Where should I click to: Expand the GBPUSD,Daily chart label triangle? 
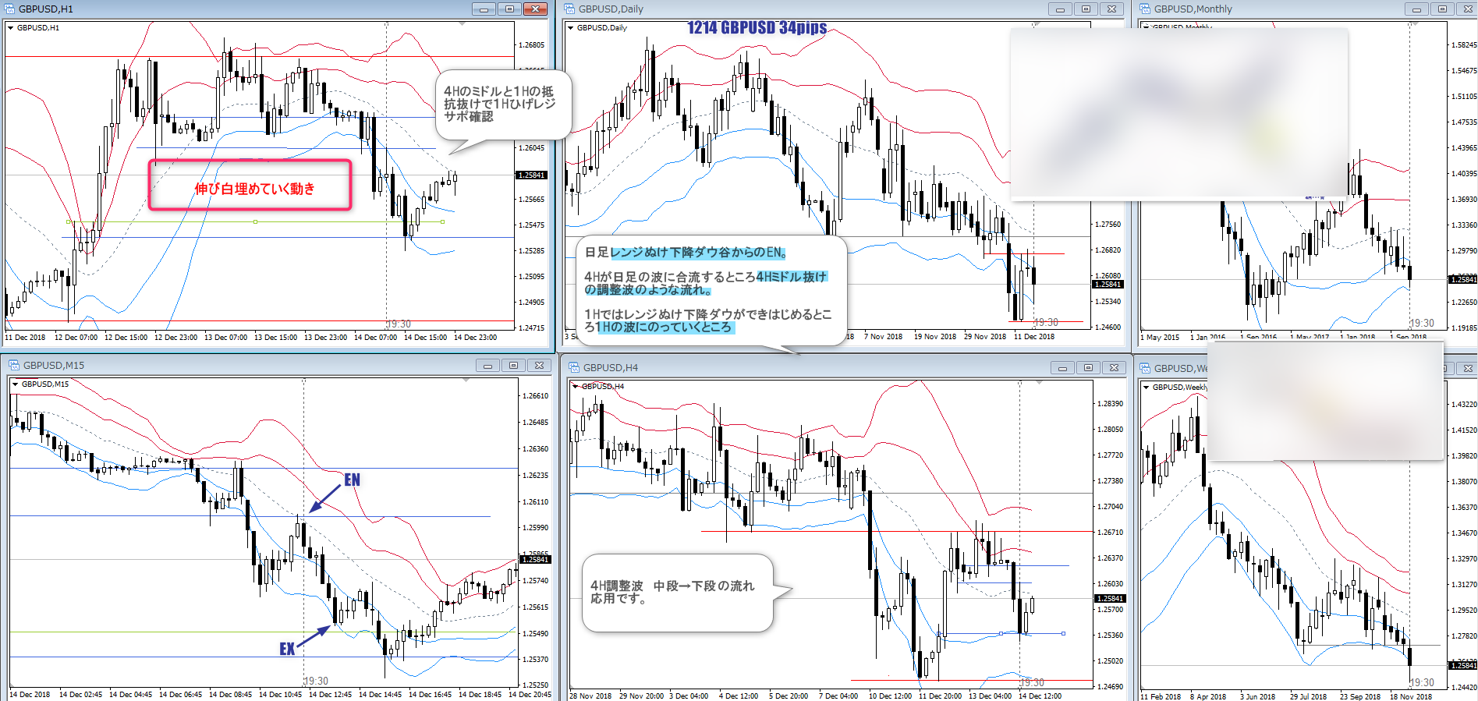pos(570,28)
